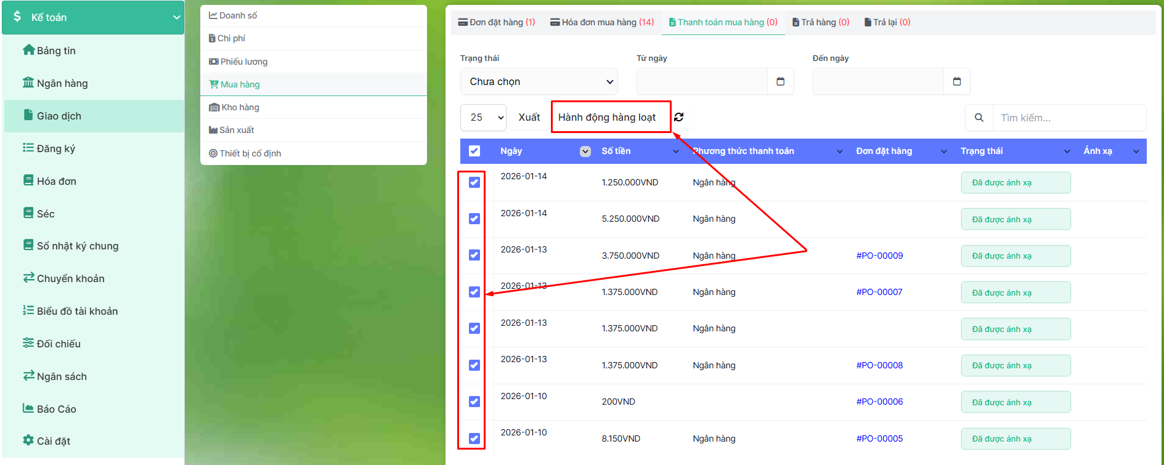Select Kho hàng in the submenu

240,107
